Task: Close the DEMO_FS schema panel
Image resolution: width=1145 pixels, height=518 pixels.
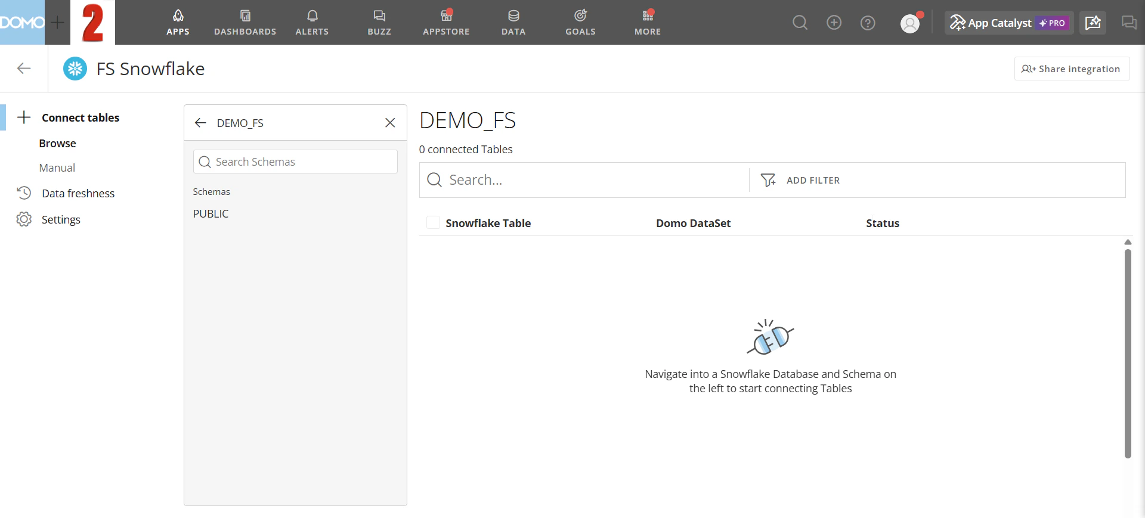Action: tap(390, 123)
